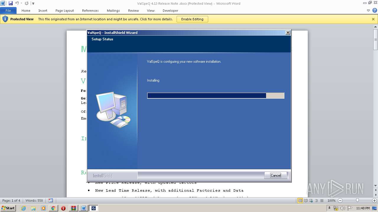Viewport: 378px width, 212px height.
Task: Click the Show desktop monitor icon
Action: tap(375, 208)
